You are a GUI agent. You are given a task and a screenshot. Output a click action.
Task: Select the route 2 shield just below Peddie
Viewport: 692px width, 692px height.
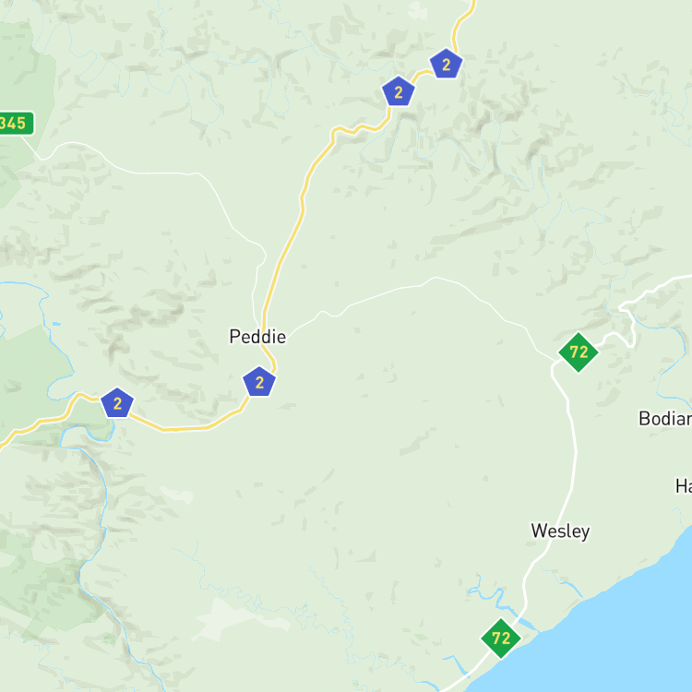click(x=259, y=382)
